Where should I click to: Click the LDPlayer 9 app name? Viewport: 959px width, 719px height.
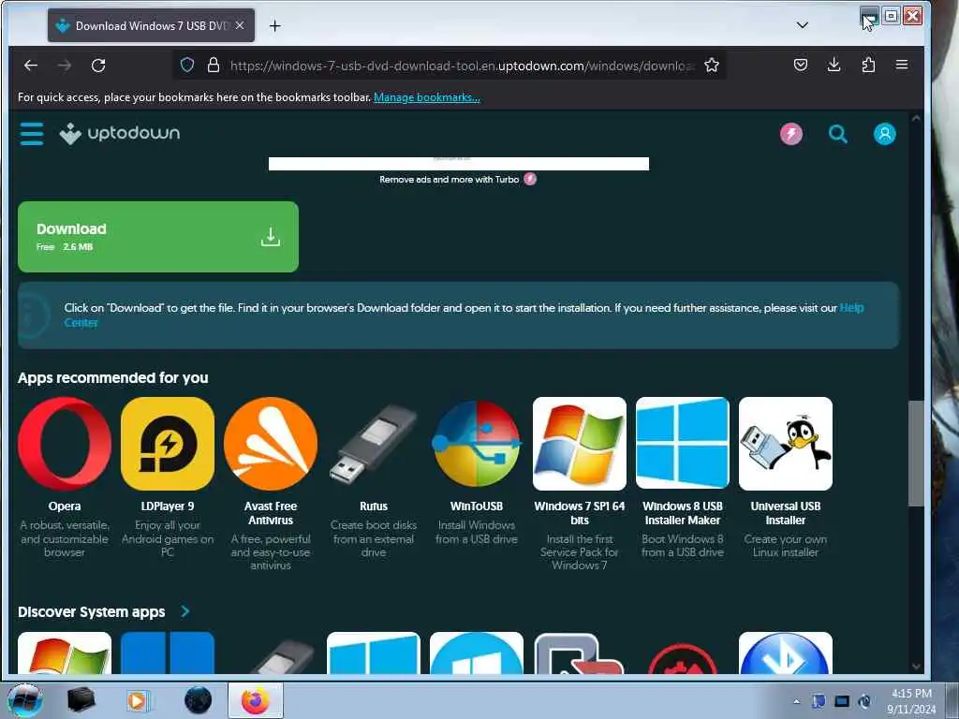coord(168,506)
